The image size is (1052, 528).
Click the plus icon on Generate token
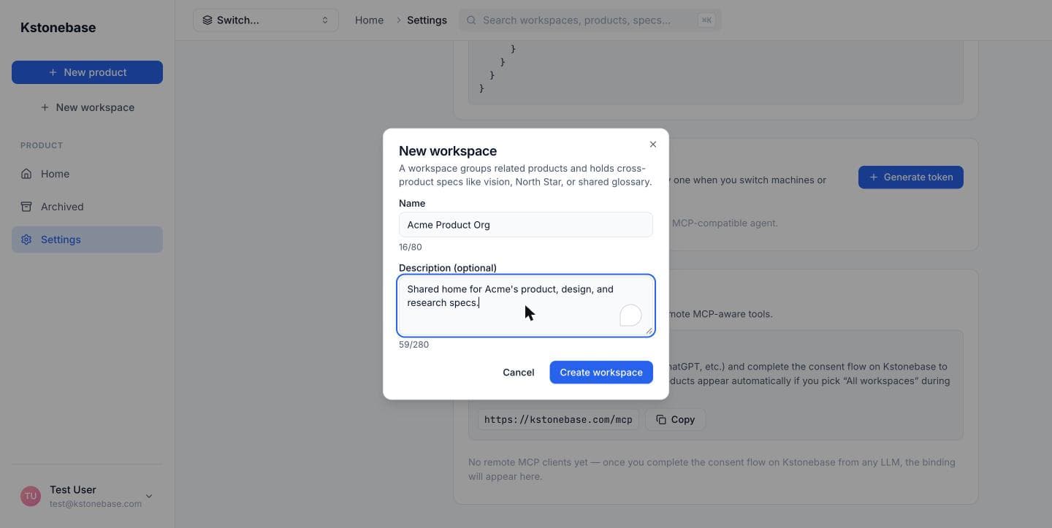874,177
